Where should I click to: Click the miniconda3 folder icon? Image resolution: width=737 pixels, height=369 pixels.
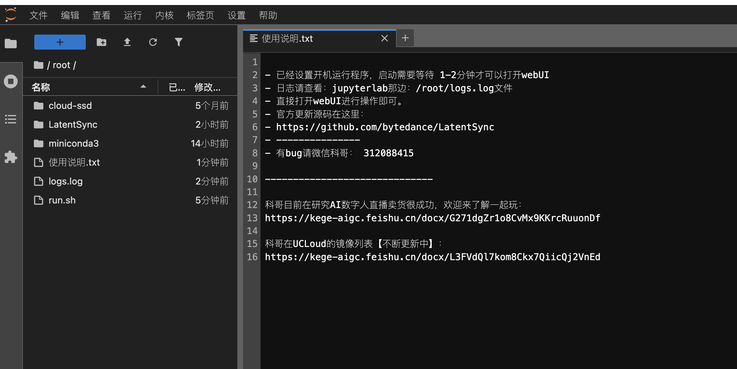point(39,143)
